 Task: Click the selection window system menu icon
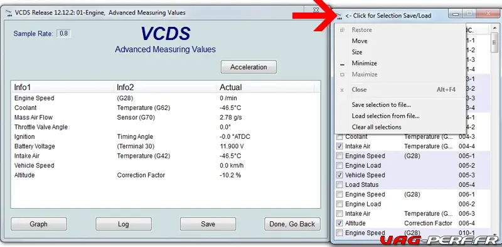(x=339, y=16)
